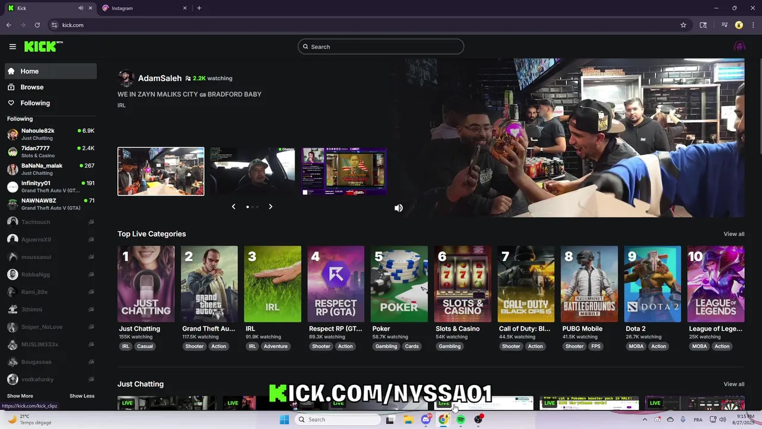
Task: Click the Kick logo
Action: 43,46
